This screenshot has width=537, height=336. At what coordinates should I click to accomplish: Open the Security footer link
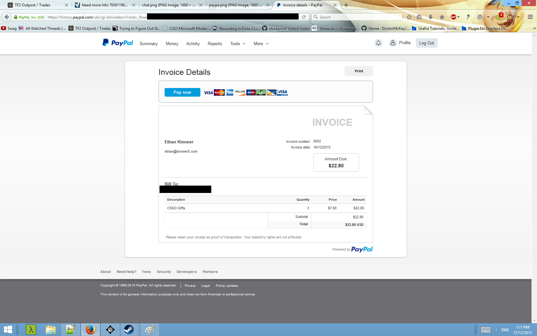[x=164, y=272]
